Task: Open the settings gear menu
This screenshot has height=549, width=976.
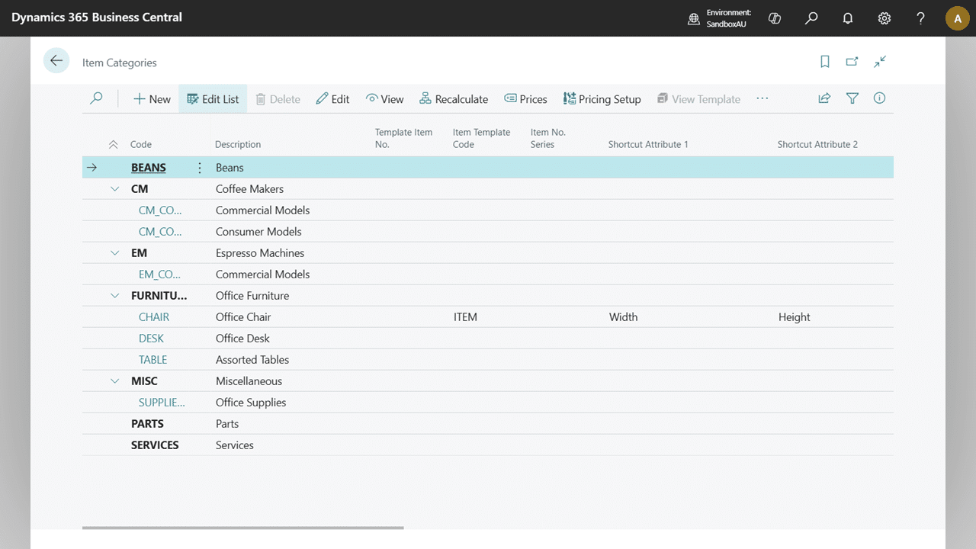Action: coord(884,18)
